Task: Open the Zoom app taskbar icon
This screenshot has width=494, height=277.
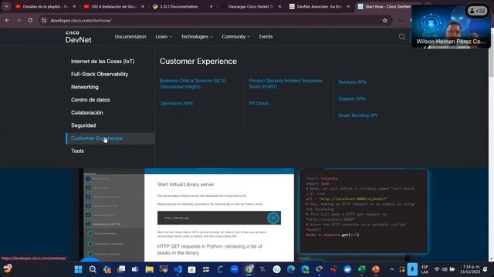Action: click(x=234, y=269)
